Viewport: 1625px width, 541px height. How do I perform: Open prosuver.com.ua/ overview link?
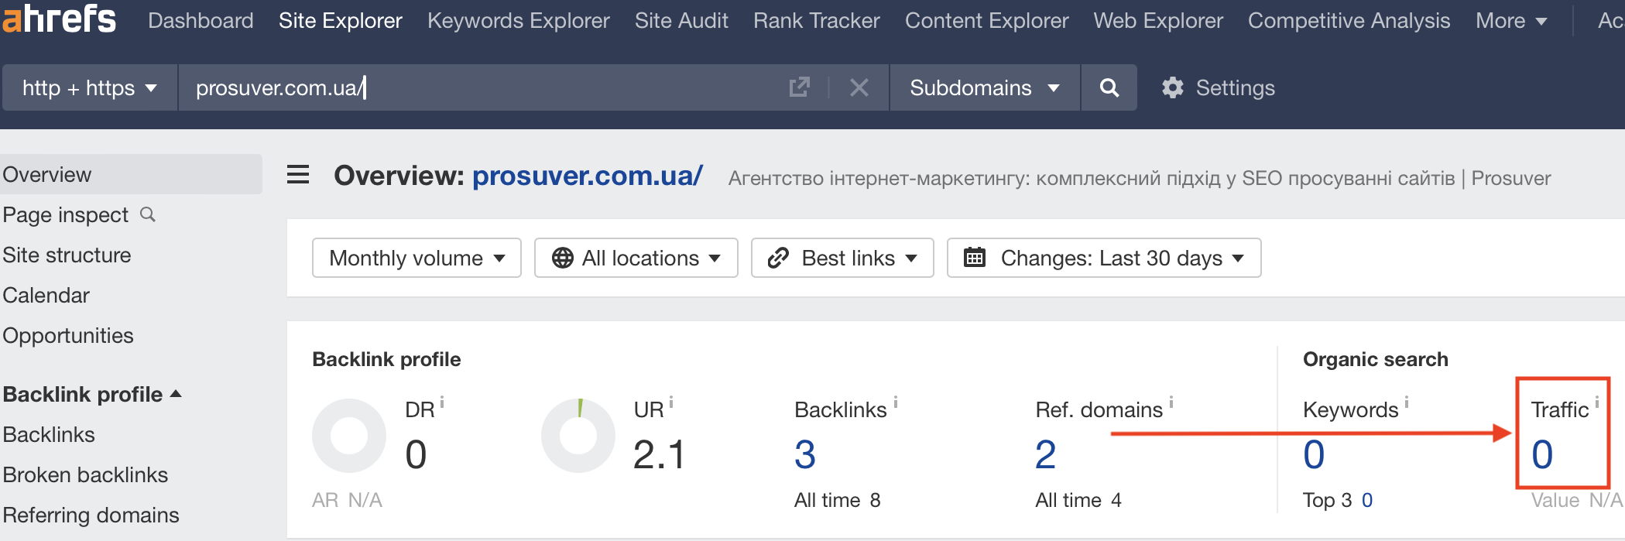[587, 176]
